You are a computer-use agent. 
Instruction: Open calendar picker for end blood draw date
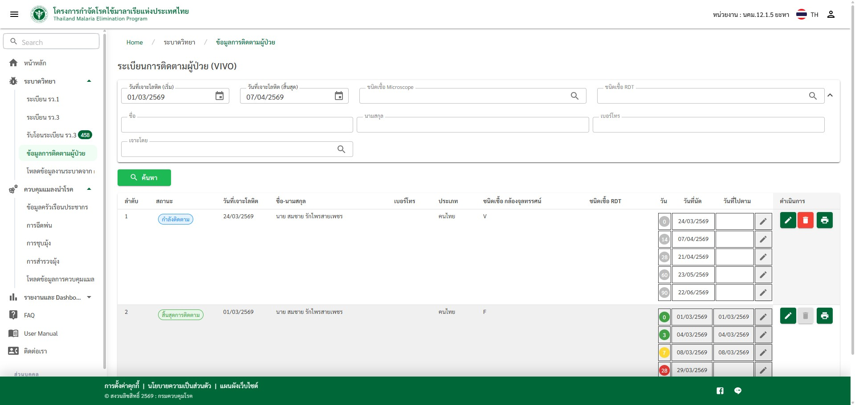[338, 96]
